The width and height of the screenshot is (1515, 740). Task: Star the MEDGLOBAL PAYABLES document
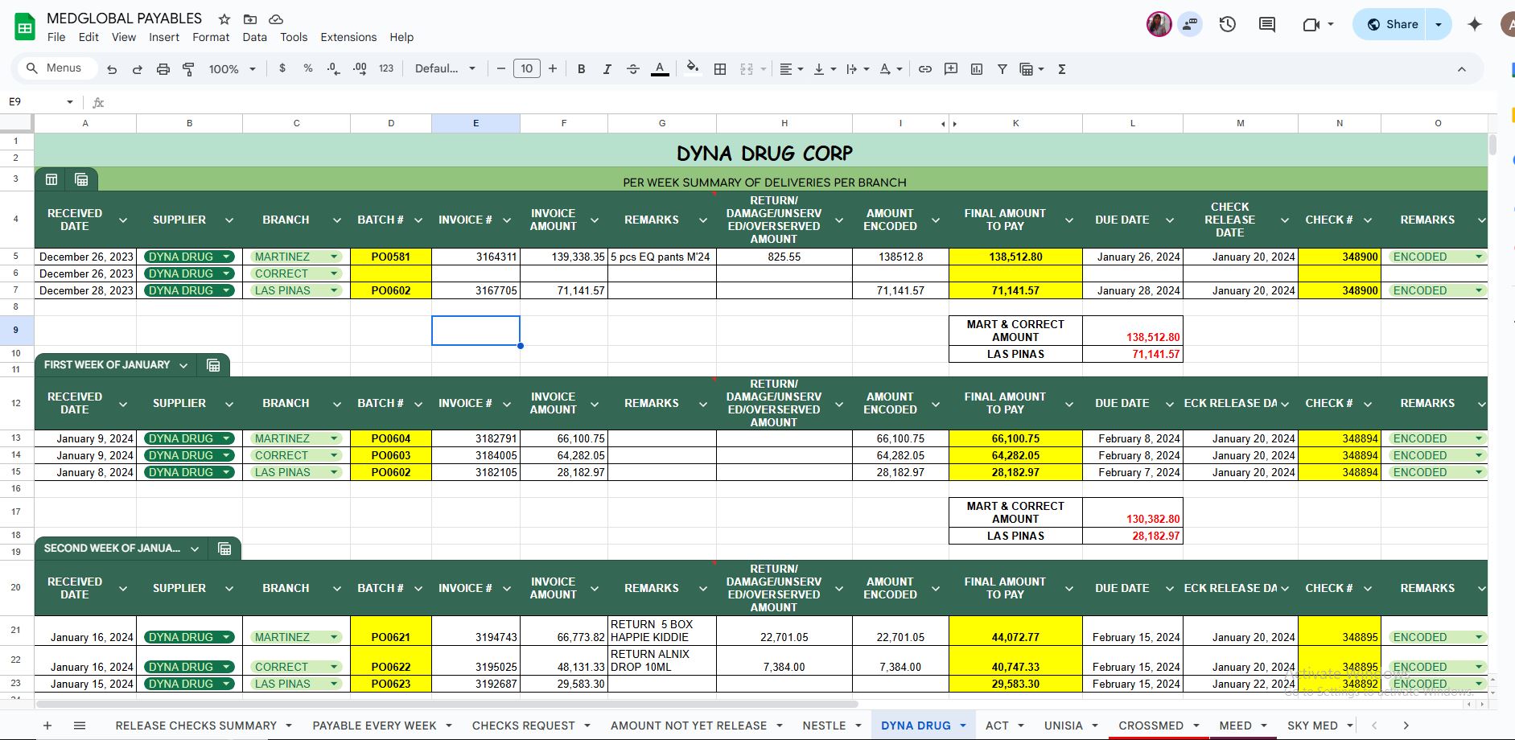click(224, 19)
